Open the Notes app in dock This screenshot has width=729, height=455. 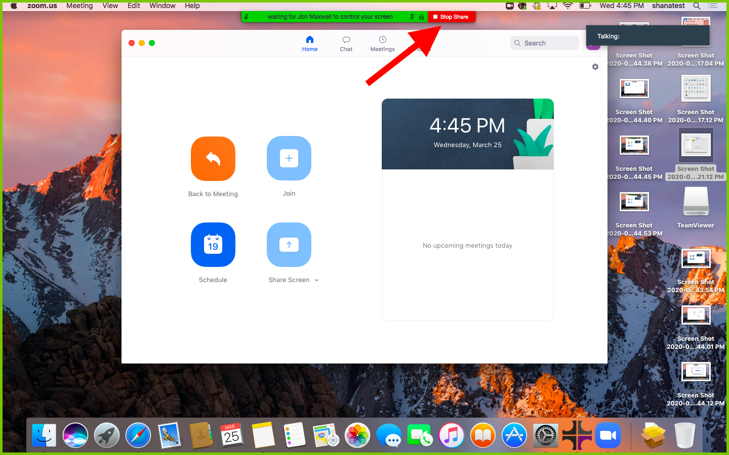263,435
